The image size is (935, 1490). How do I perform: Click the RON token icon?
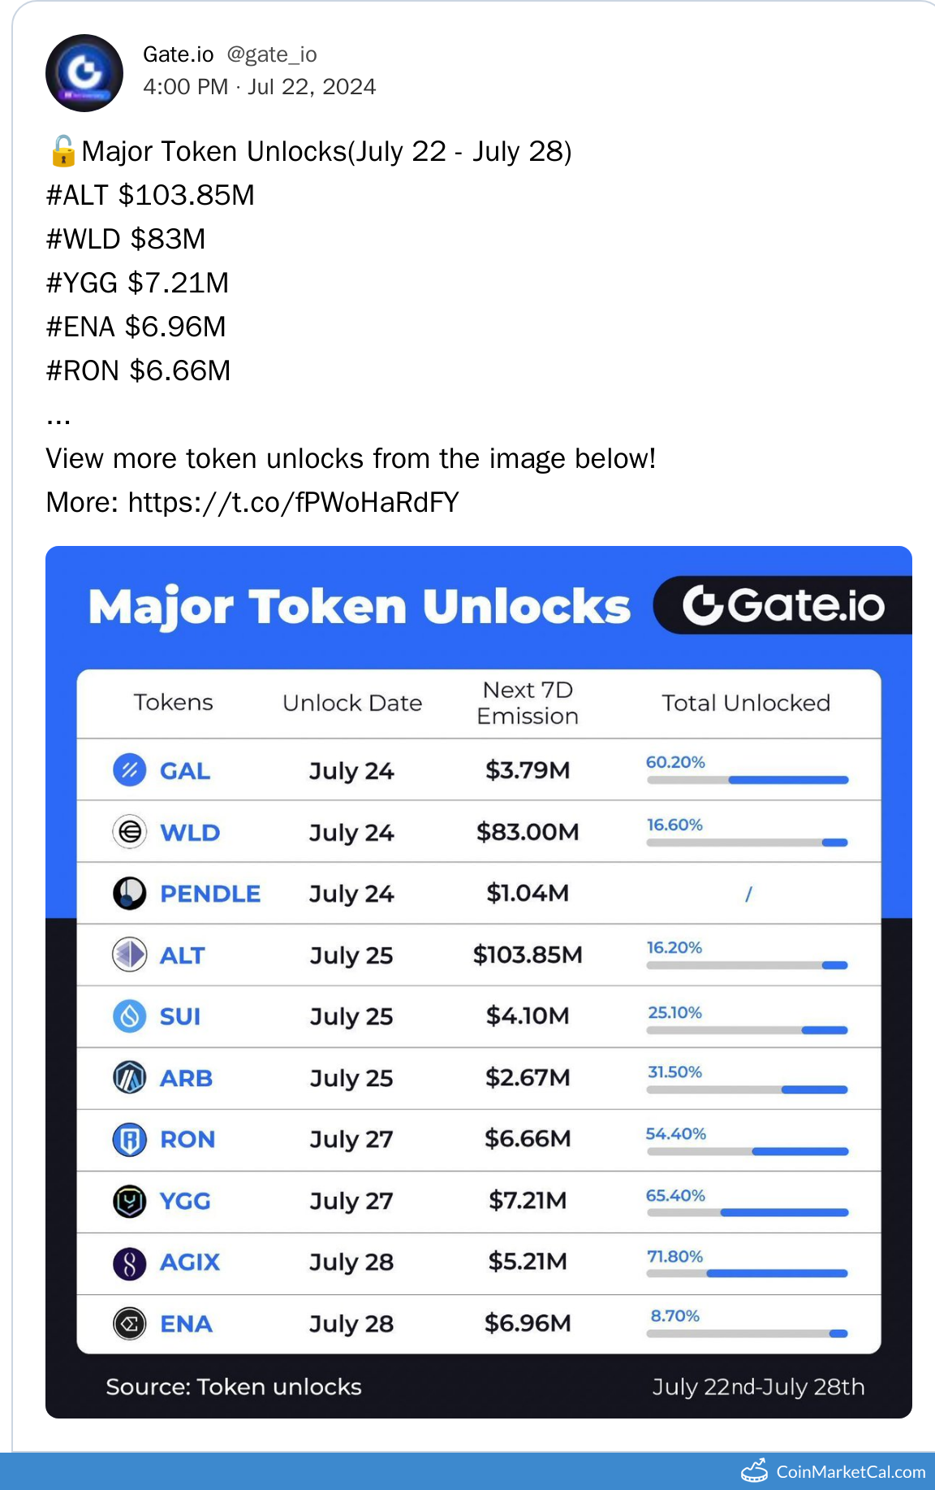pyautogui.click(x=129, y=1139)
